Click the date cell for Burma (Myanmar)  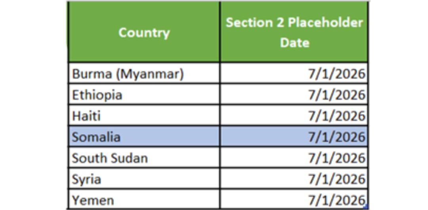[x=294, y=73]
